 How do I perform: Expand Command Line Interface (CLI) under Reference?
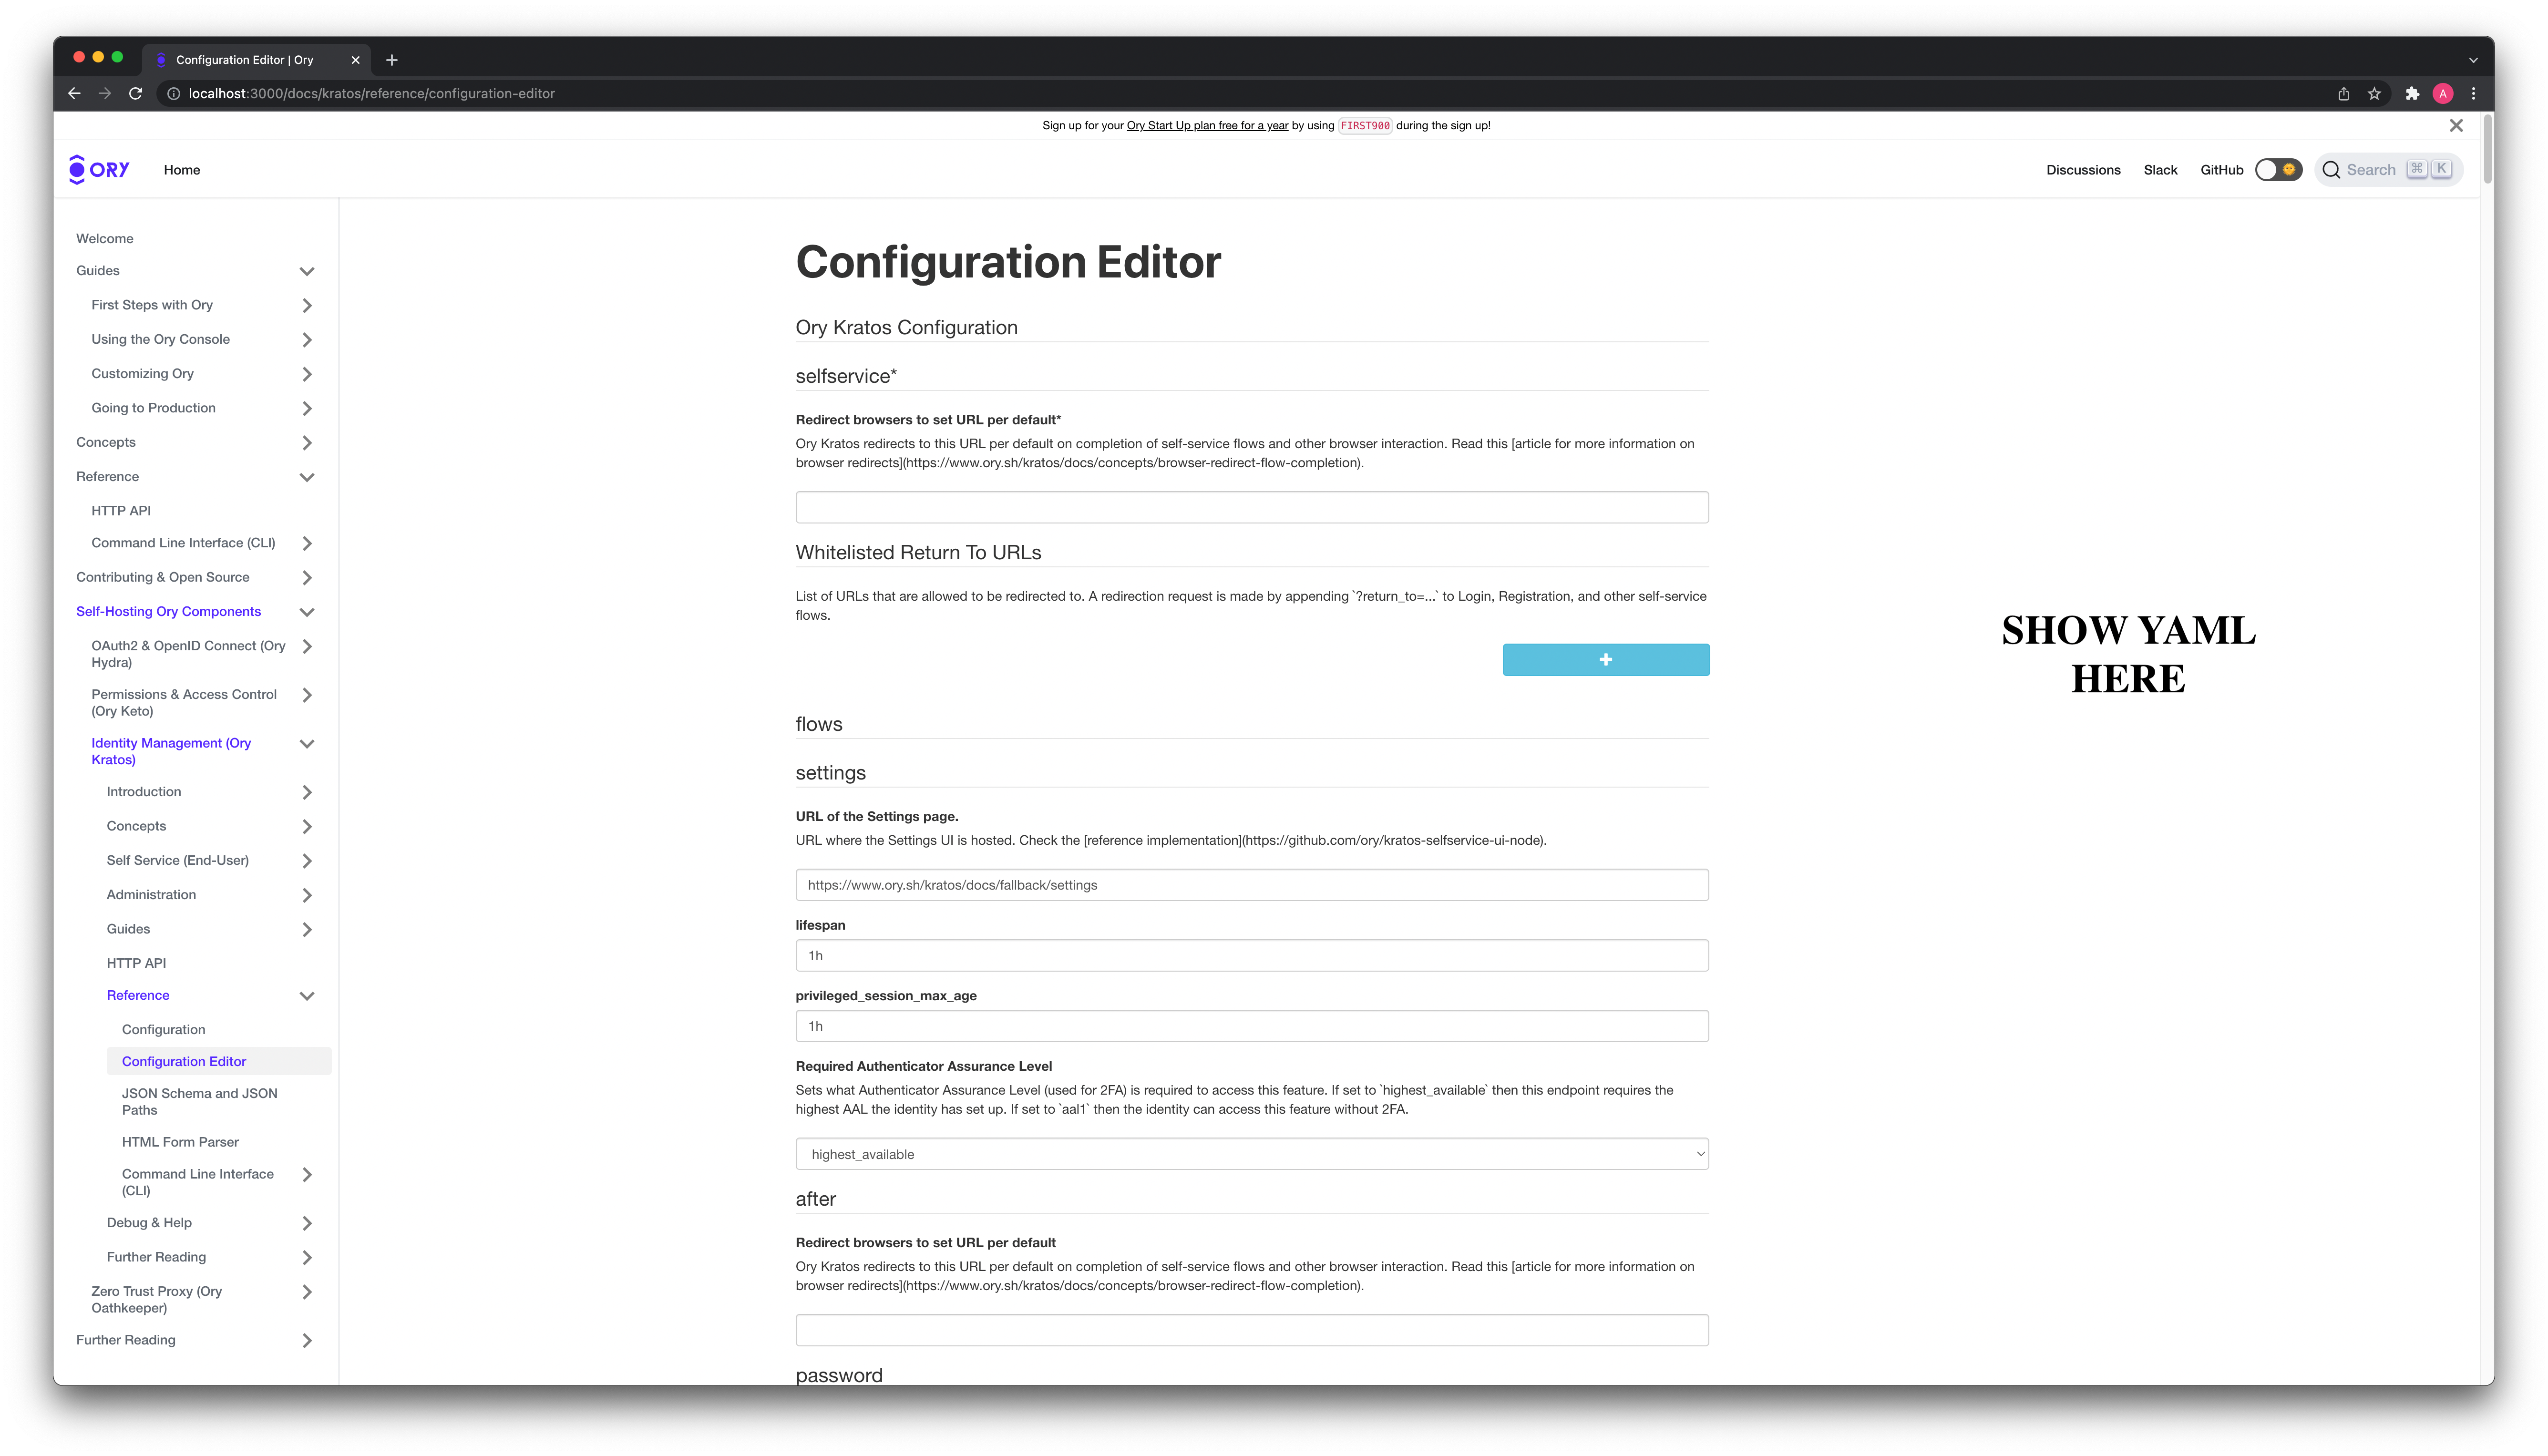[x=306, y=543]
